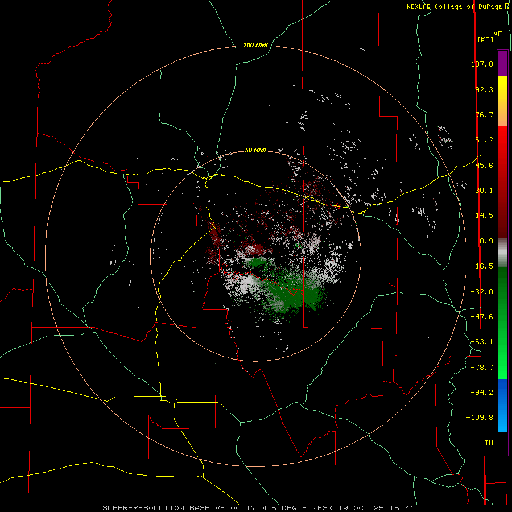Click the red segment of the velocity color bar
Screen dimensions: 512x512
point(502,182)
